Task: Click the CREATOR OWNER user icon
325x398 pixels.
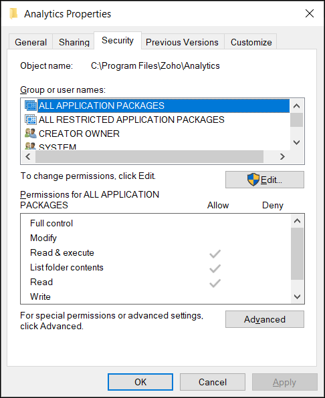Action: (31, 134)
